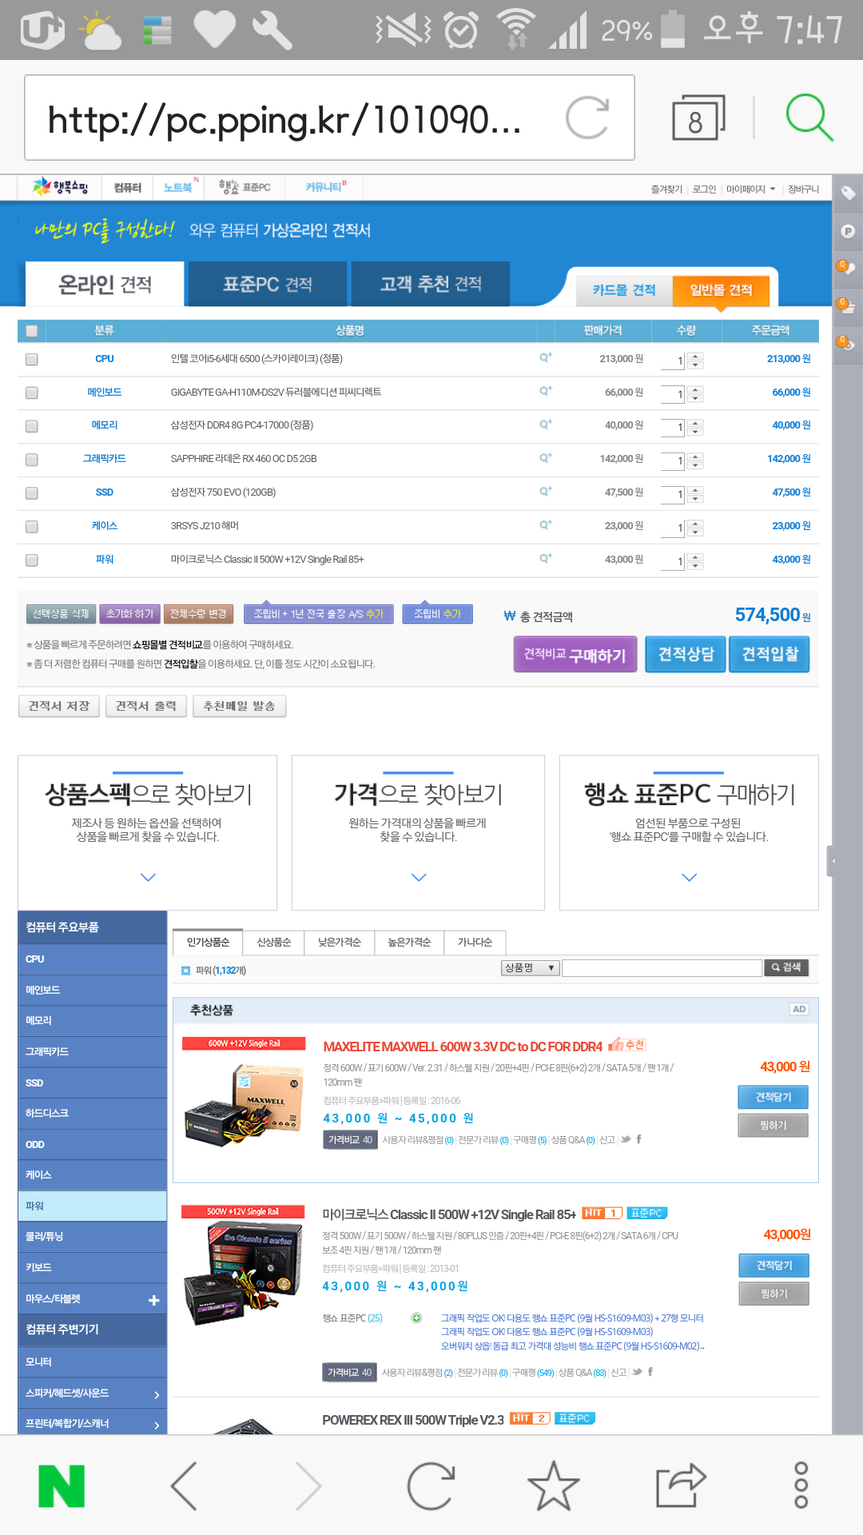Toggle the select-all checkbox in table header
Viewport: 863px width, 1535px height.
[32, 330]
